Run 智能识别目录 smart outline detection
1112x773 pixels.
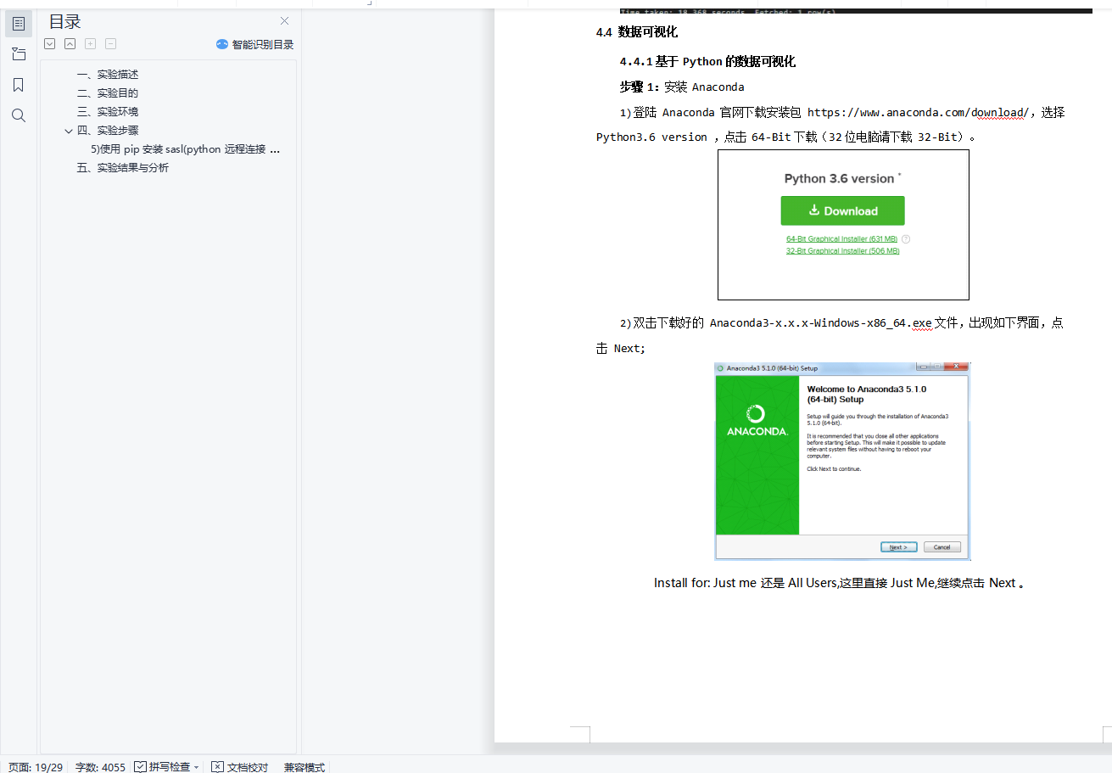tap(254, 44)
